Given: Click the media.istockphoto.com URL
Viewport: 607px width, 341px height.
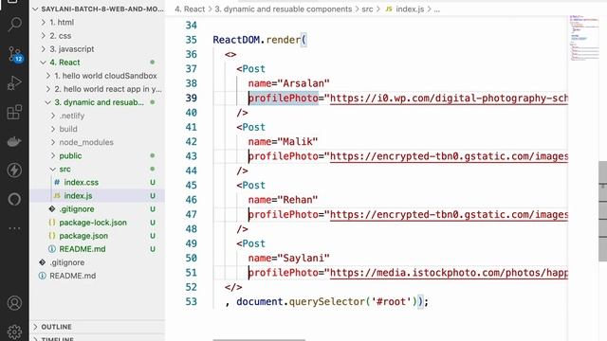Looking at the screenshot, I should click(x=449, y=273).
